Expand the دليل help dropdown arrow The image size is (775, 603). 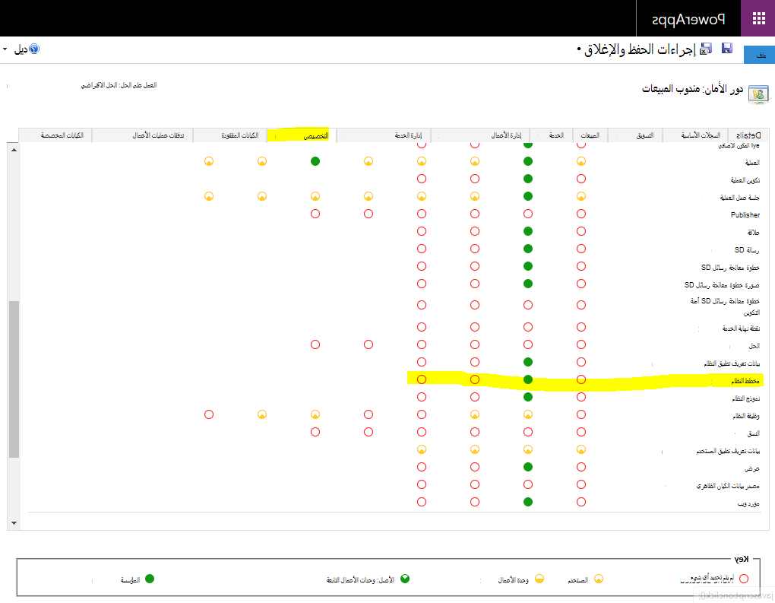tap(5, 49)
